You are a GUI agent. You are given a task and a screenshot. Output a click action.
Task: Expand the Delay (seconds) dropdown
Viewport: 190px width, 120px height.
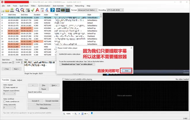pos(9,108)
